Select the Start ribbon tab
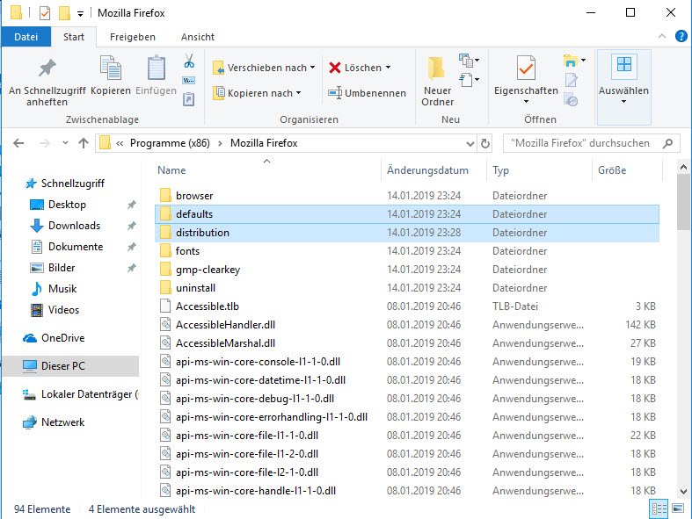This screenshot has width=692, height=519. [x=74, y=37]
